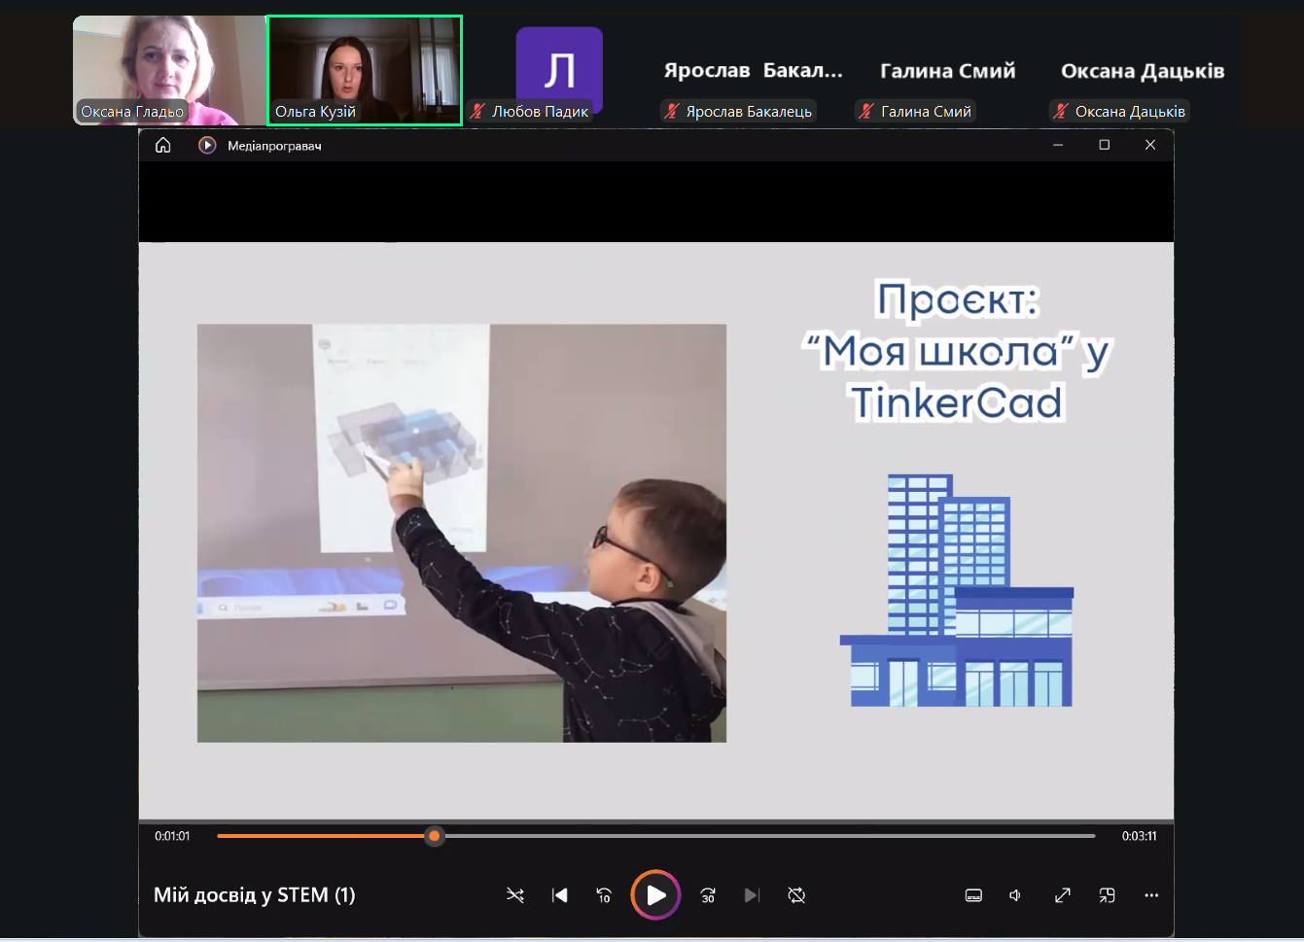This screenshot has width=1304, height=942.
Task: Toggle repeat mode
Action: (x=796, y=895)
